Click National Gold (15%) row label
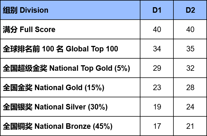Viewport: 207px width, 136px height. [54, 87]
